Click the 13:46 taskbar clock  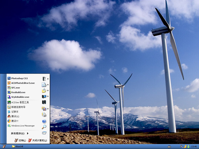[x=194, y=146]
